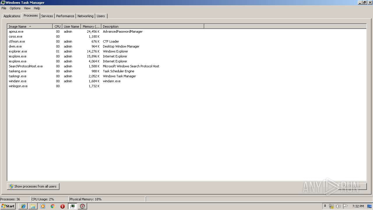
Task: Sort by the Memory column header
Action: coord(91,27)
